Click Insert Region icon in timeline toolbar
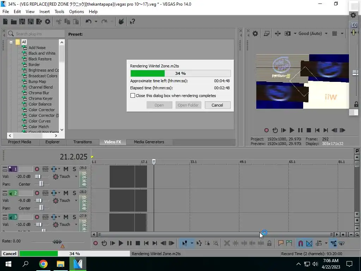Screen dimensions: 361x271 (x=289, y=243)
